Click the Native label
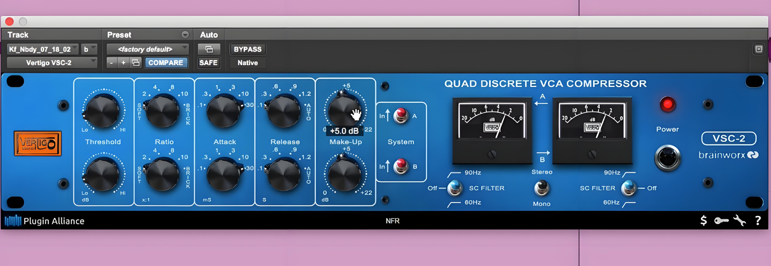The image size is (771, 266). pyautogui.click(x=248, y=63)
